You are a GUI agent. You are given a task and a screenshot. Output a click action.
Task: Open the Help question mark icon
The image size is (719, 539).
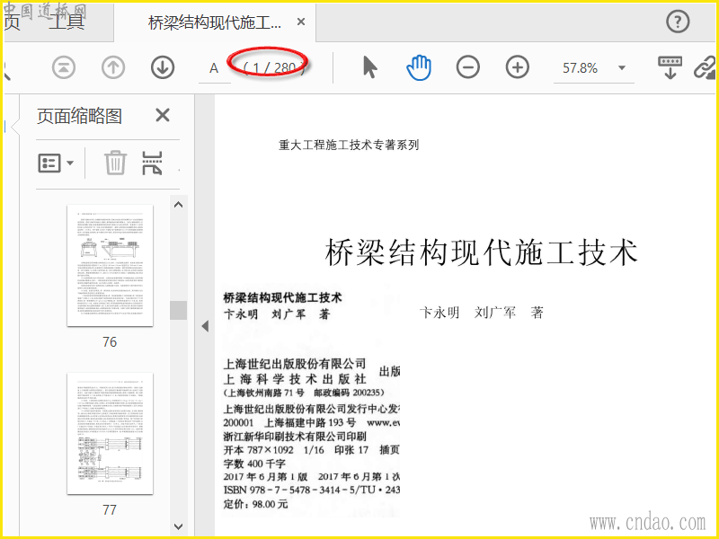coord(678,22)
